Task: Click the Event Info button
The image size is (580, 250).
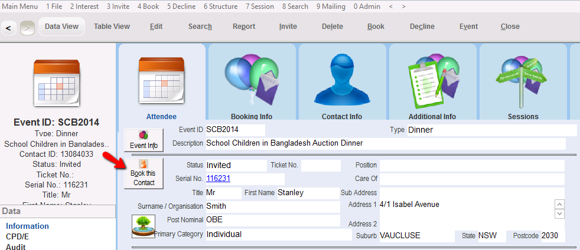Action: (144, 140)
